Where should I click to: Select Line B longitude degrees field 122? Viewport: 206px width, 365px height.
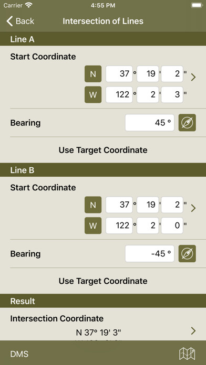[119, 226]
